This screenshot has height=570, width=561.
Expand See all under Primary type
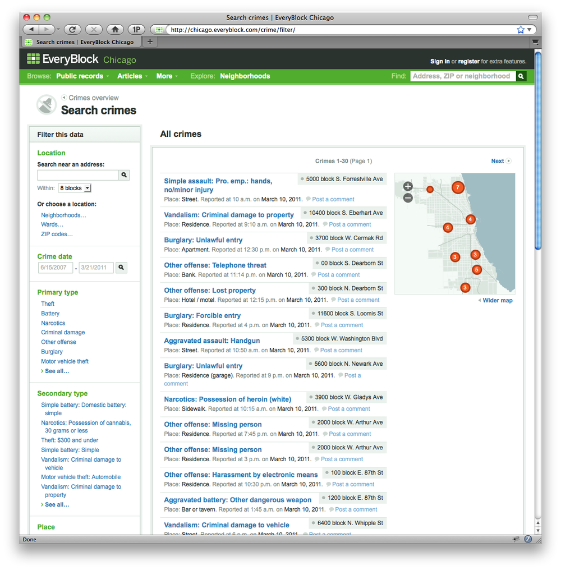(57, 371)
